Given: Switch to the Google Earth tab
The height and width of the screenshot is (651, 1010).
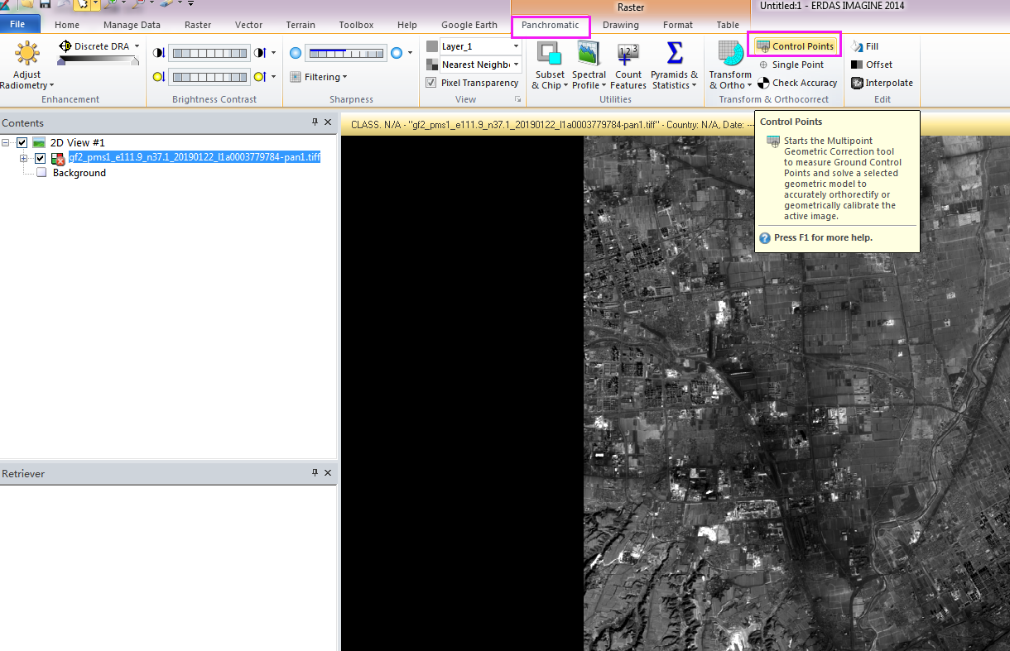Looking at the screenshot, I should (x=469, y=25).
